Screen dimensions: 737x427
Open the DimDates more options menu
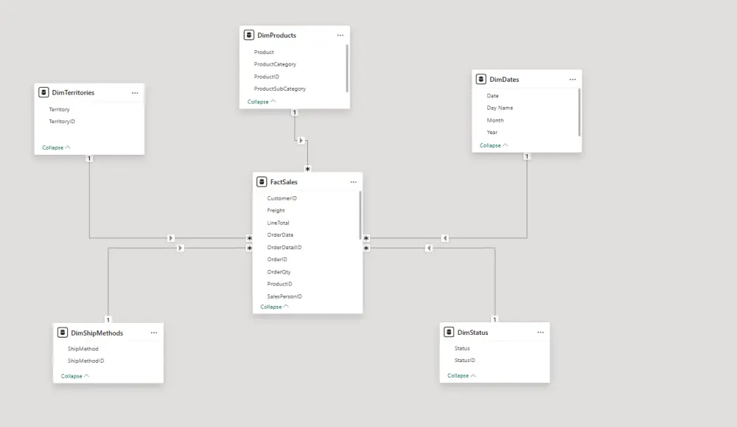[572, 79]
